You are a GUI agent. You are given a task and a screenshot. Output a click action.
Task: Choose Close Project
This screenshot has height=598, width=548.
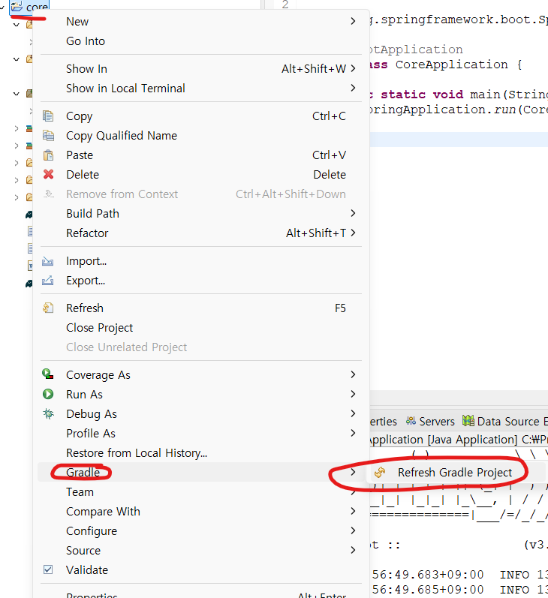pos(200,328)
